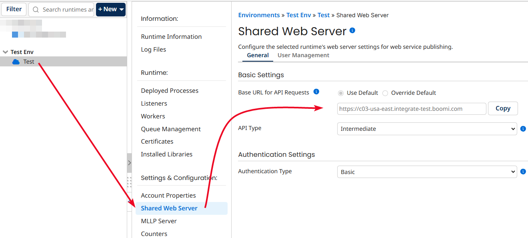The image size is (528, 238).
Task: Collapse the Test Env environment group
Action: 6,52
